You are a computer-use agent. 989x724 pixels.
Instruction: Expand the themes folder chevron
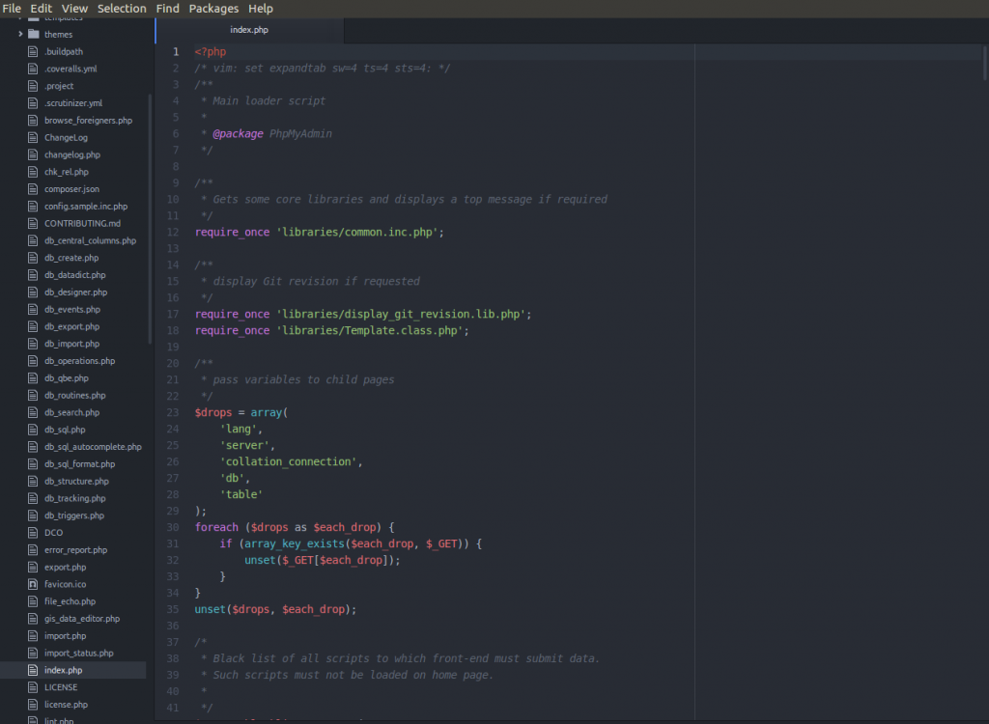pyautogui.click(x=20, y=35)
